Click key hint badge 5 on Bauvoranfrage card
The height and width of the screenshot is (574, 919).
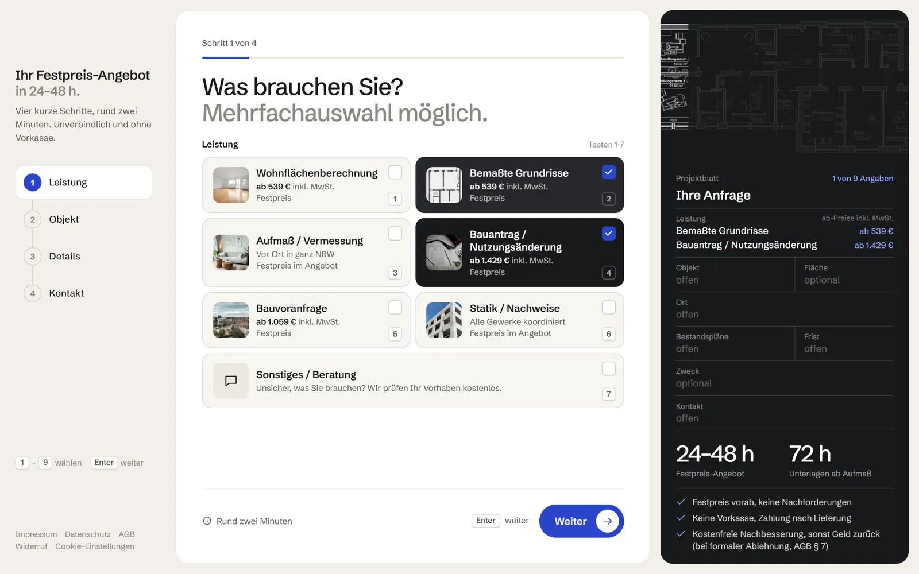[x=395, y=334]
